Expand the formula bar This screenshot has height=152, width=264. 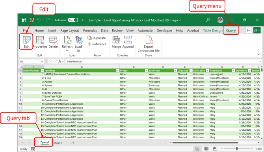[260, 61]
